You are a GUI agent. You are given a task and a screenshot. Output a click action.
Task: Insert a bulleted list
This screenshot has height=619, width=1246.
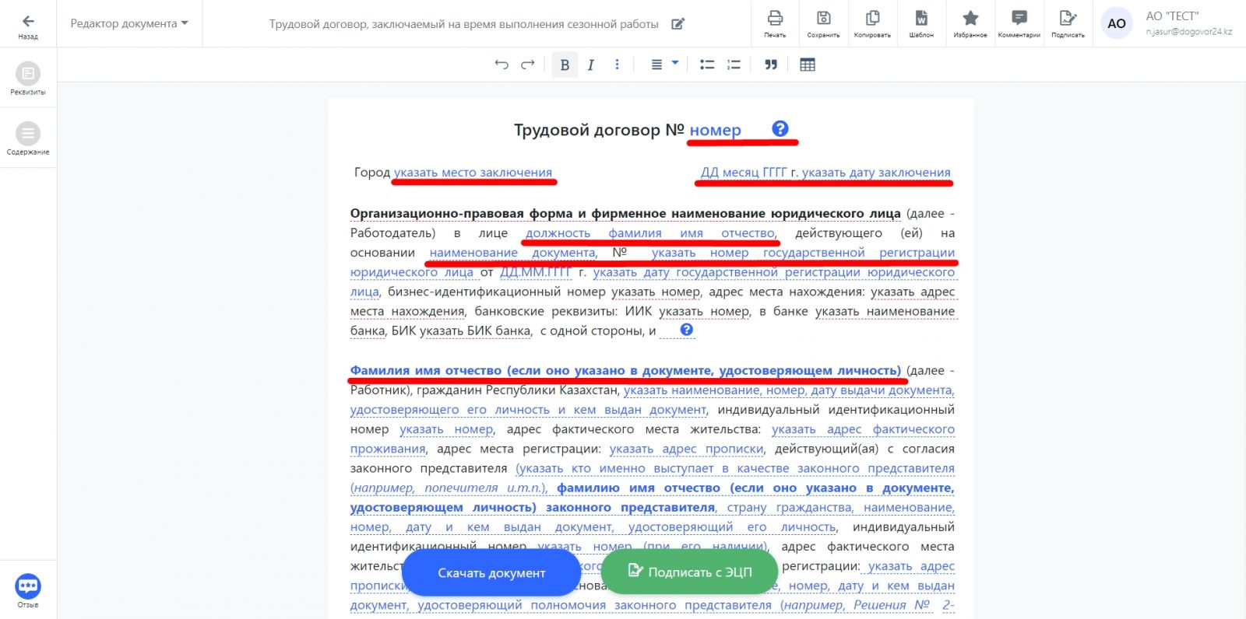[x=707, y=65]
